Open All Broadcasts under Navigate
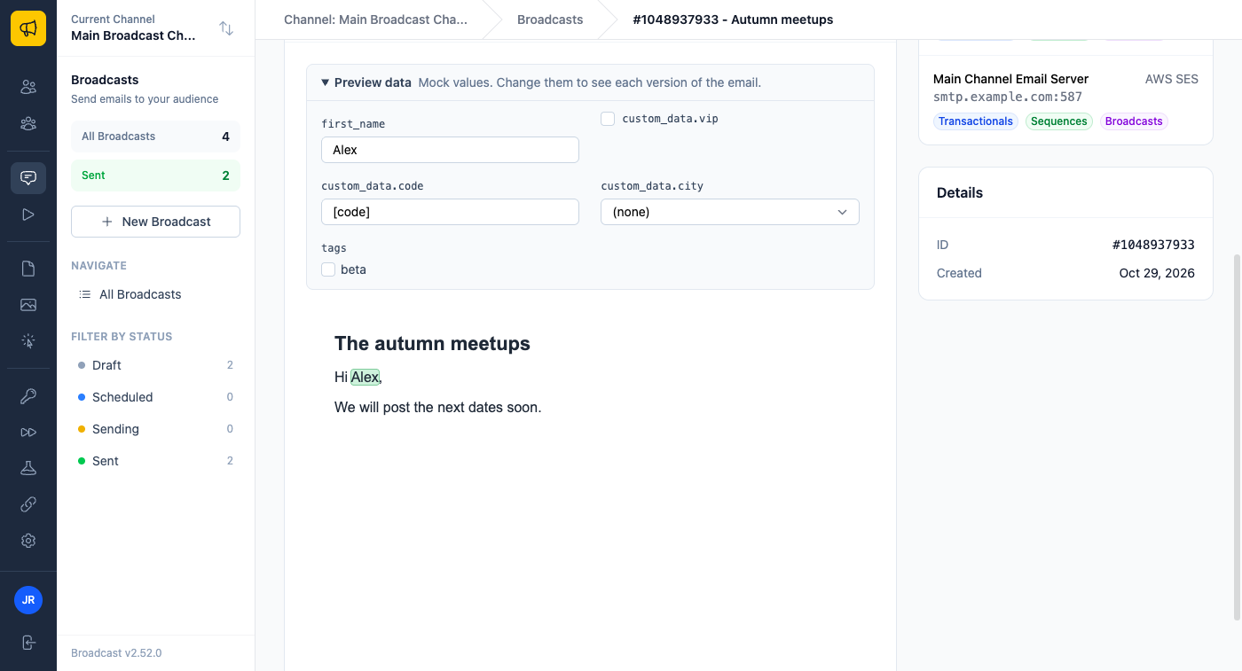 pyautogui.click(x=155, y=294)
